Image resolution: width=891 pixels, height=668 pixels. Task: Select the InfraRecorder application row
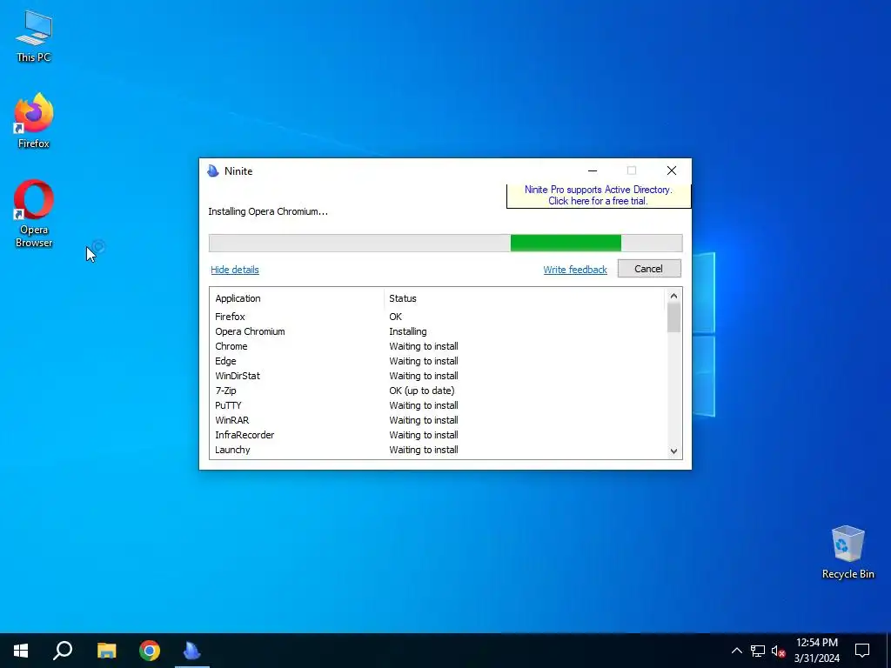pyautogui.click(x=438, y=435)
